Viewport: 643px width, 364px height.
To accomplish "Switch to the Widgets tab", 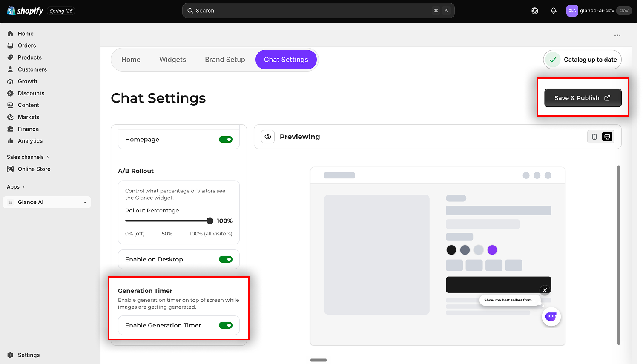I will [172, 60].
